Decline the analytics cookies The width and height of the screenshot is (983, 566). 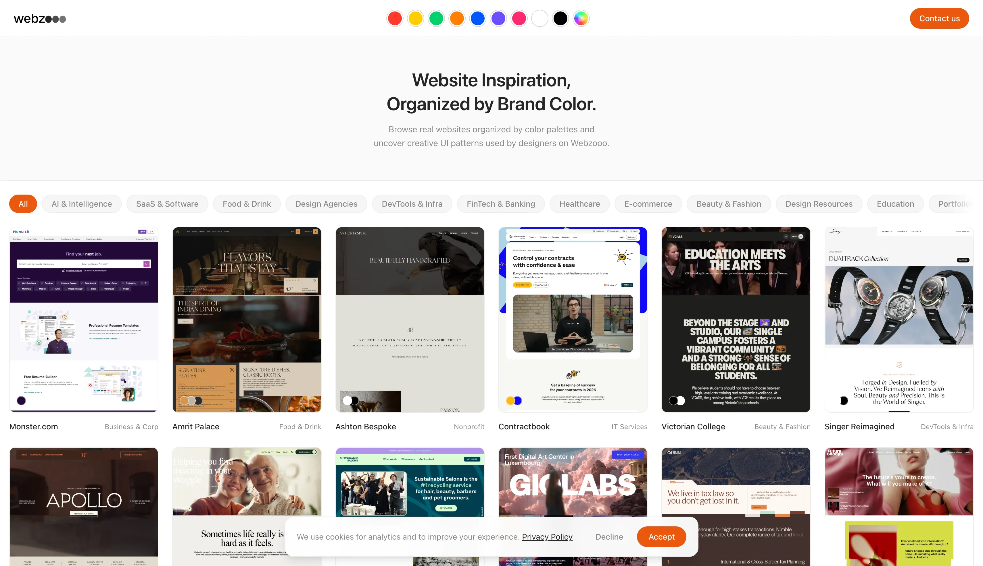[x=609, y=536]
